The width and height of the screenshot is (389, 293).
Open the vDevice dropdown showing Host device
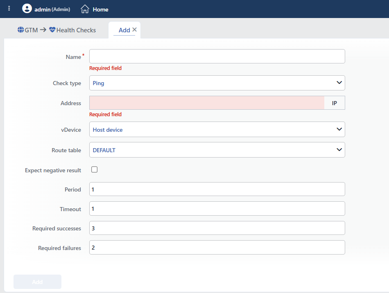217,129
